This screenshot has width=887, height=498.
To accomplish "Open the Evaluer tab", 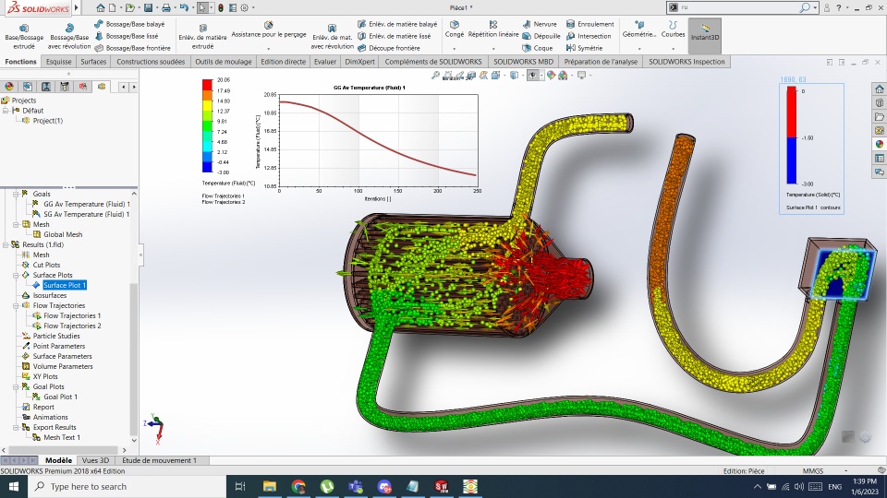I will click(325, 62).
